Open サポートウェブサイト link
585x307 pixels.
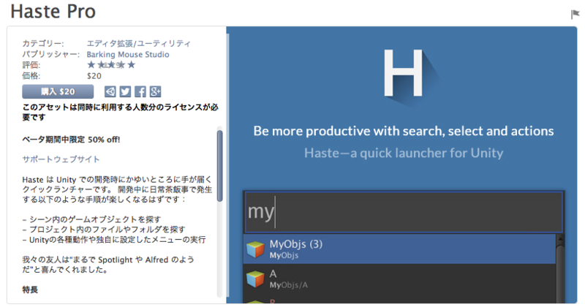click(61, 159)
